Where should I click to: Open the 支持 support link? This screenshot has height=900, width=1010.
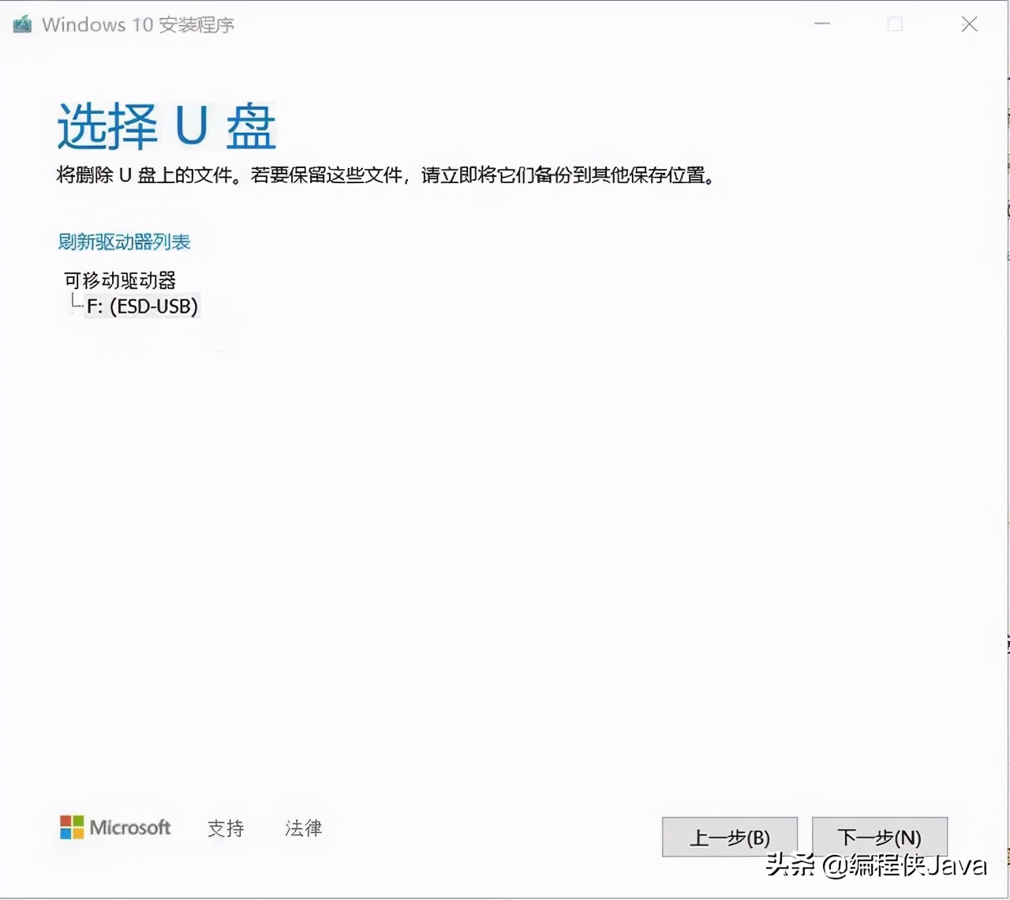click(226, 827)
